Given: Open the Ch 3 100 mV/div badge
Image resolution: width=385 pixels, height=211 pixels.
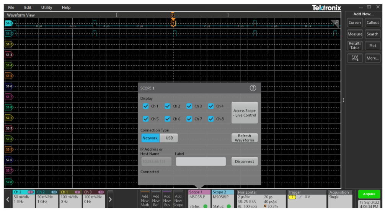Looking at the screenshot, I should click(94, 199).
